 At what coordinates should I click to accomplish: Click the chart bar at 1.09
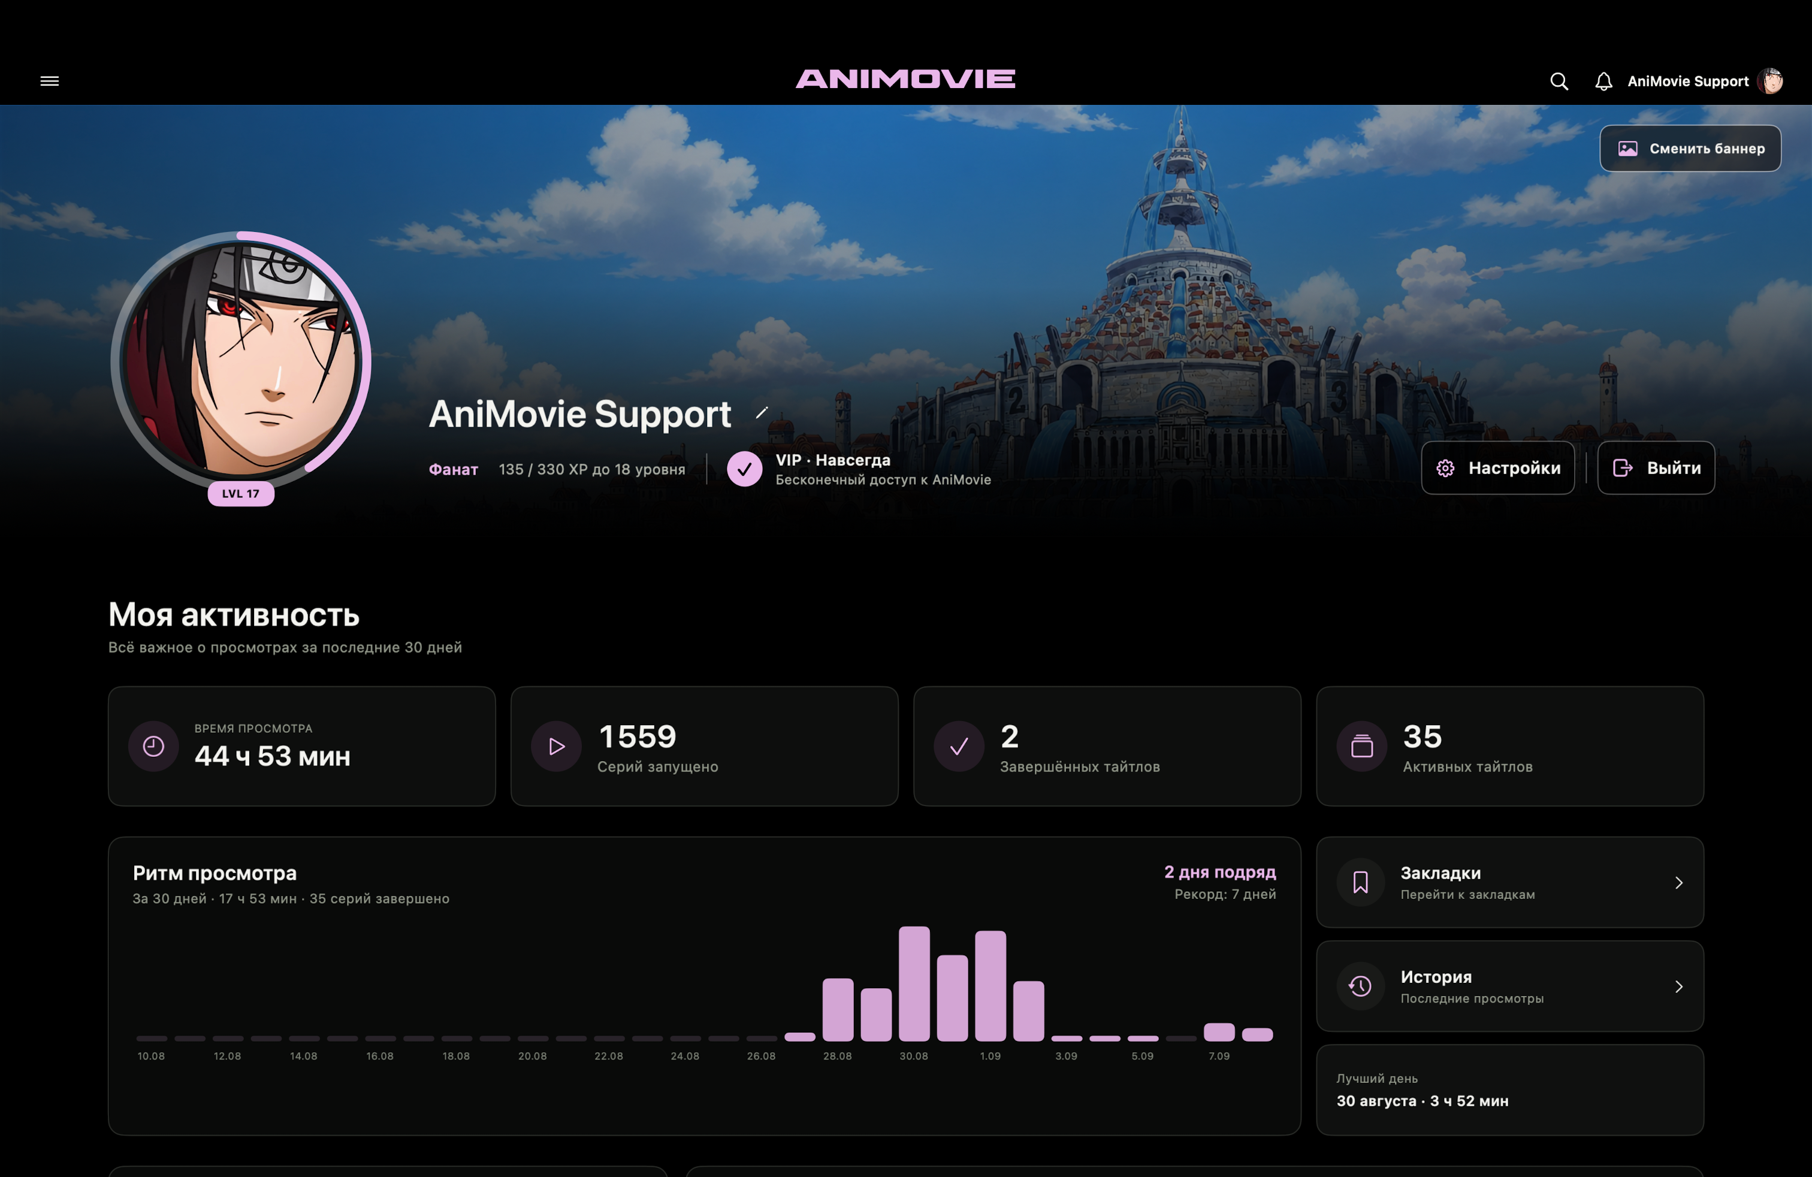point(990,986)
